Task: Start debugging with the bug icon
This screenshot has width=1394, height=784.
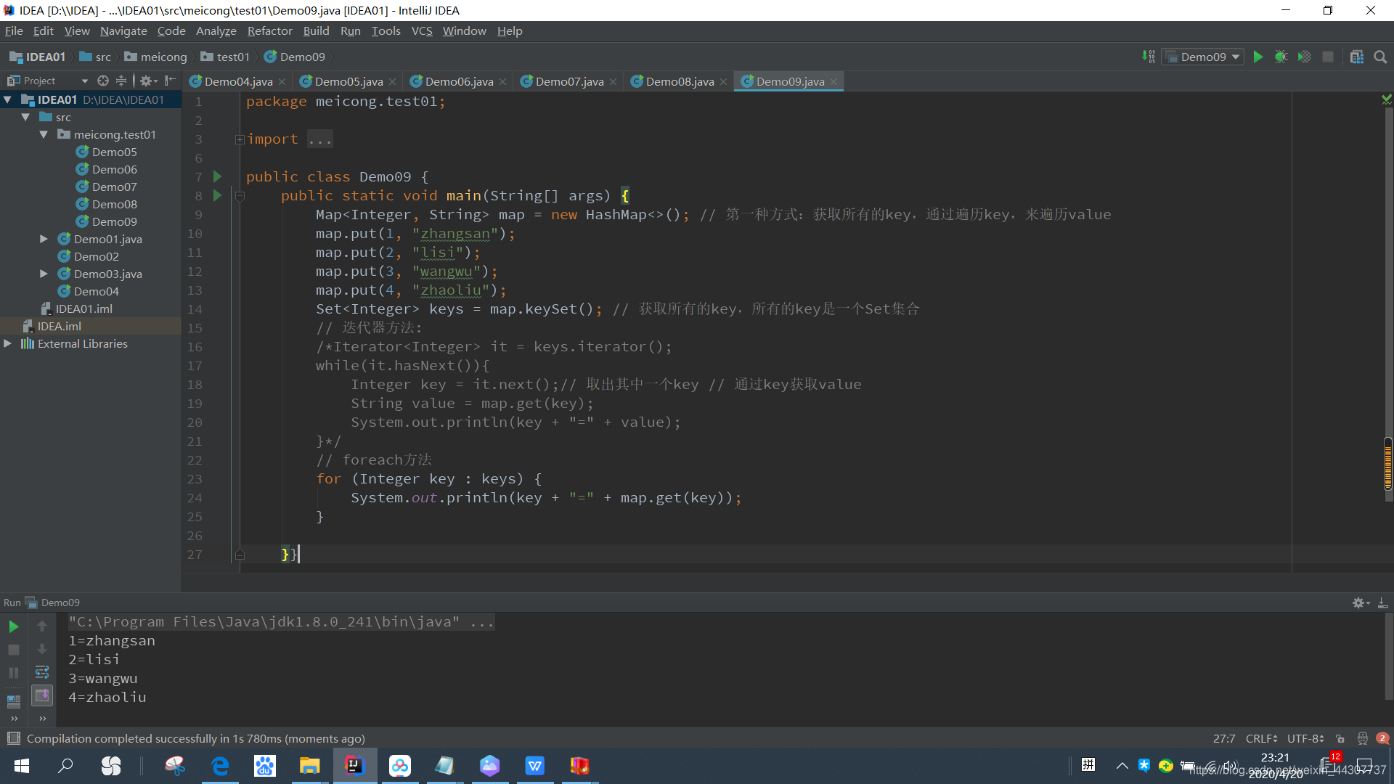Action: (x=1281, y=57)
